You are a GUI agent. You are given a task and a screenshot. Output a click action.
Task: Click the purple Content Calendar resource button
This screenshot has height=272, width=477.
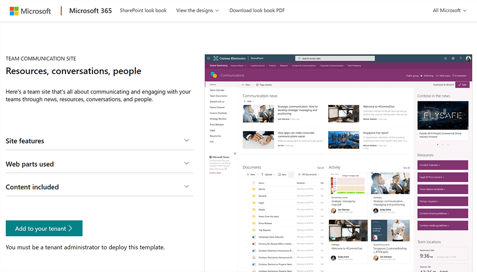pyautogui.click(x=443, y=165)
